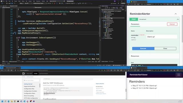Viewport: 183px width, 103px height.
Task: Click the ReminderAlertViewer brand link
Action: pyautogui.click(x=138, y=75)
